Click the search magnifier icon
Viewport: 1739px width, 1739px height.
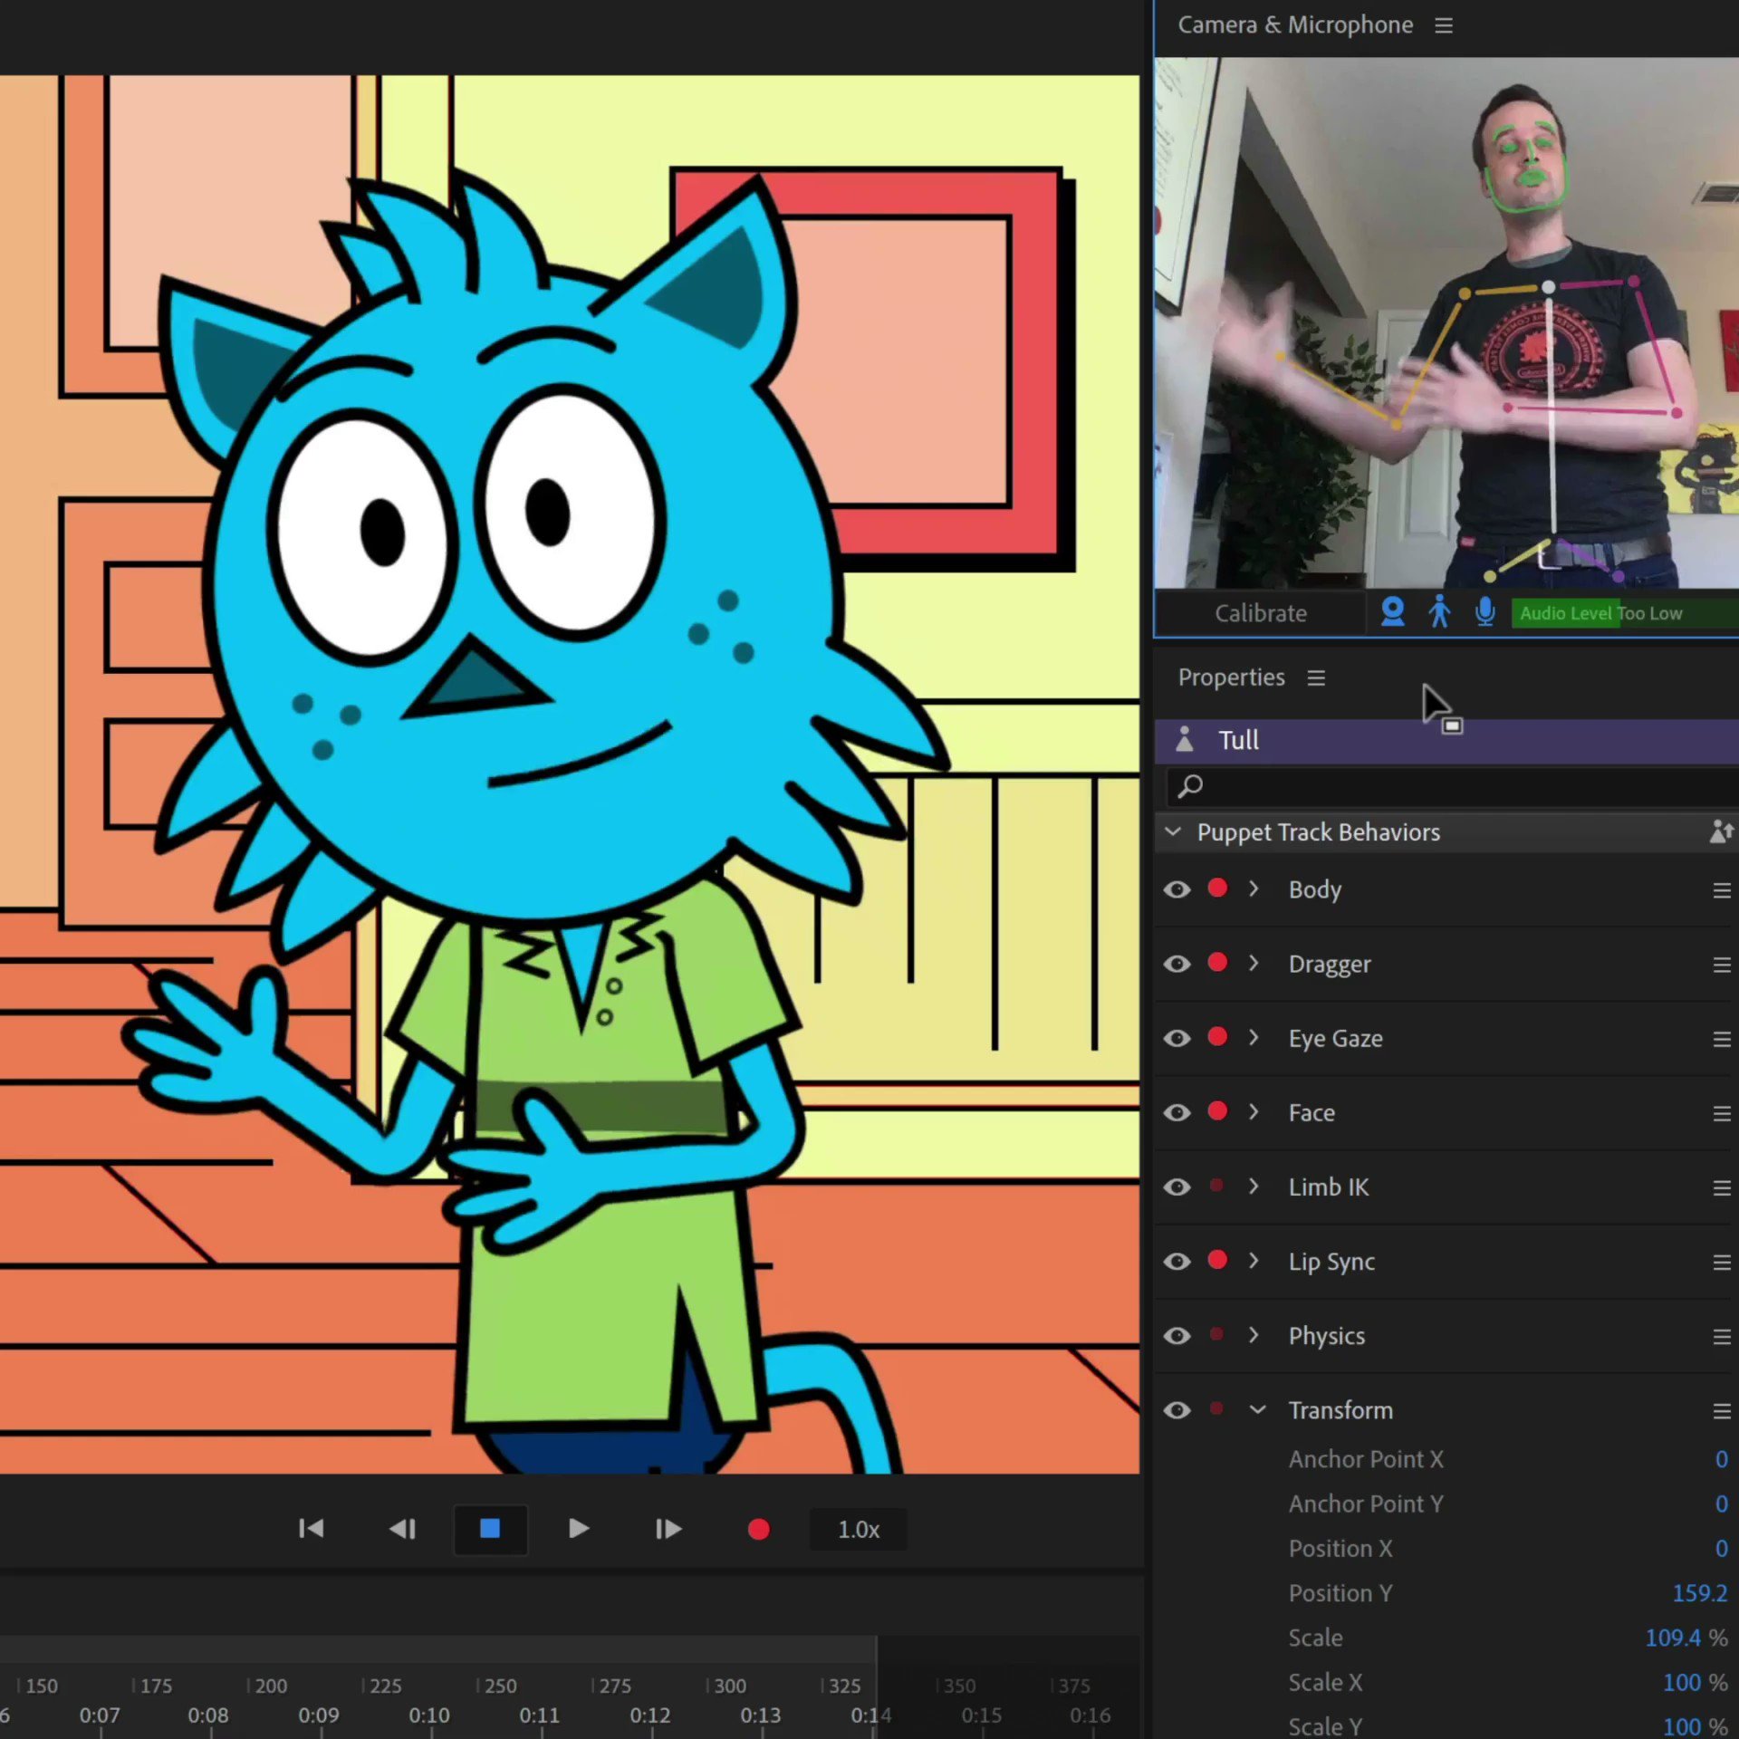tap(1190, 786)
